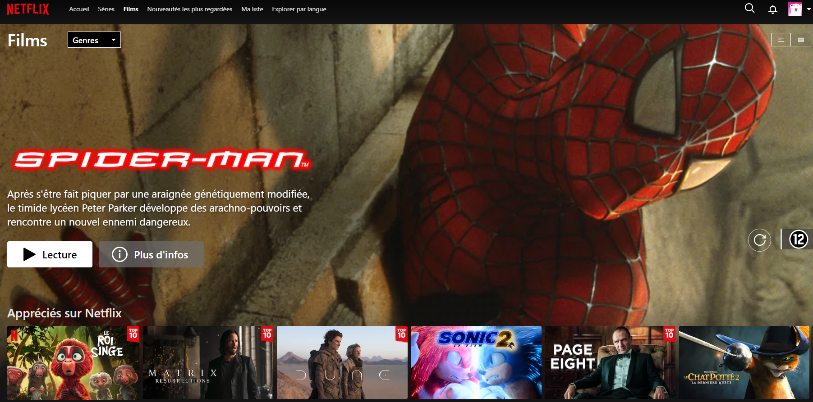Click Top 10 badge on Le Roi Singe

133,334
